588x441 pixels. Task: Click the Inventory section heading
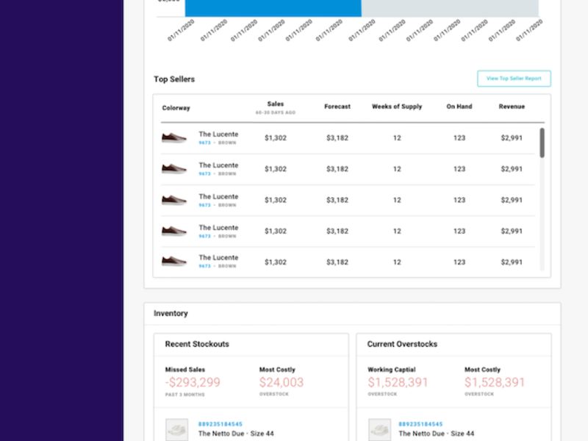coord(171,313)
